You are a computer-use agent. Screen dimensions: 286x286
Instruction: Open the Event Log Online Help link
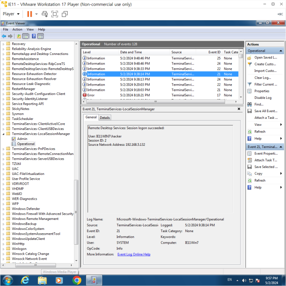click(x=134, y=254)
